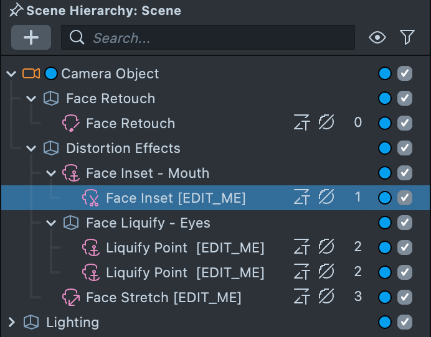
Task: Click the render order icon on Face Retouch row
Action: [x=302, y=123]
